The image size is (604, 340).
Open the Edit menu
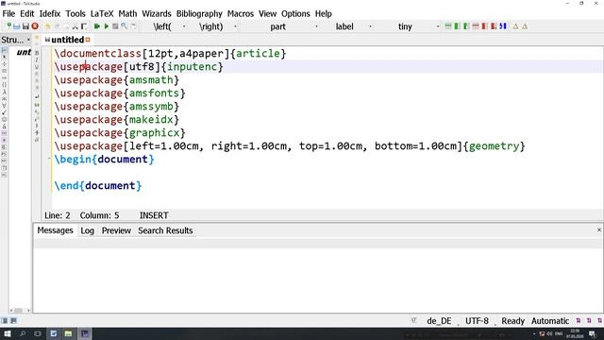point(27,13)
